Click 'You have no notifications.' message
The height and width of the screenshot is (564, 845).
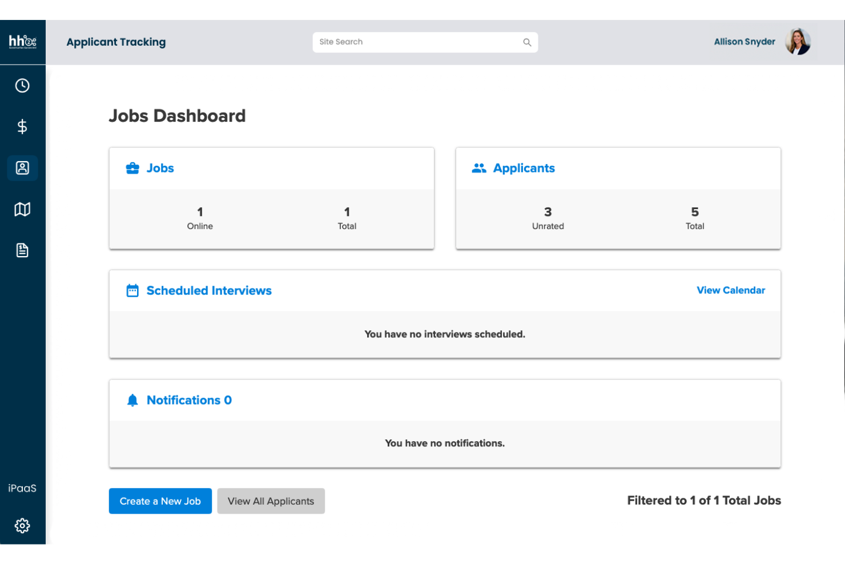tap(445, 443)
